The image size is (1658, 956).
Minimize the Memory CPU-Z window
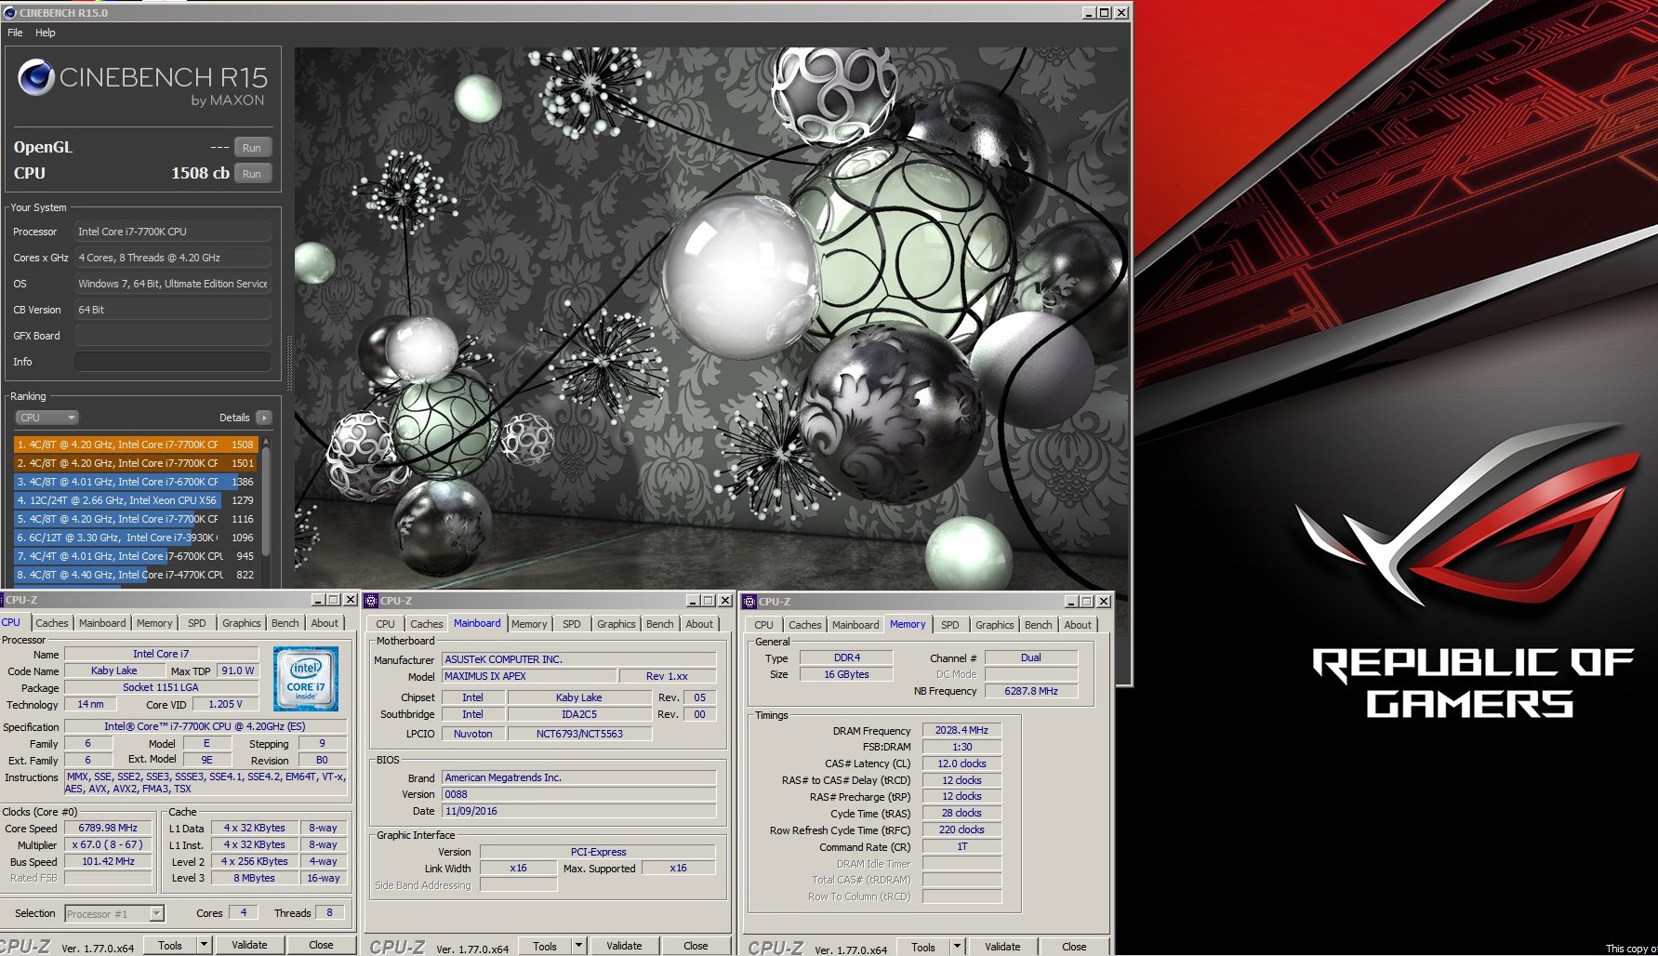pyautogui.click(x=1071, y=602)
